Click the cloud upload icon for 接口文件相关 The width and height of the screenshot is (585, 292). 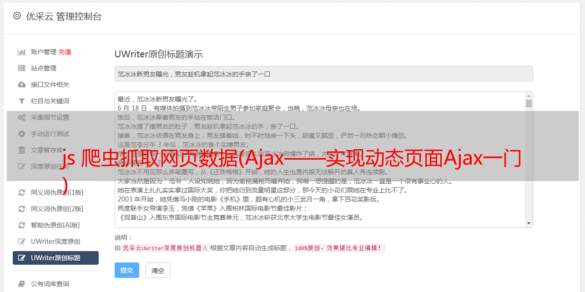click(x=21, y=85)
